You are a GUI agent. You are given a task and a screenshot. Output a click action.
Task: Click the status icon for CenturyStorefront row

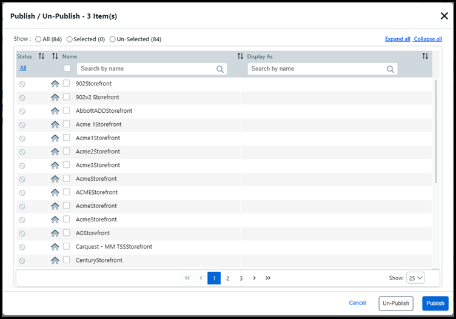(x=22, y=261)
